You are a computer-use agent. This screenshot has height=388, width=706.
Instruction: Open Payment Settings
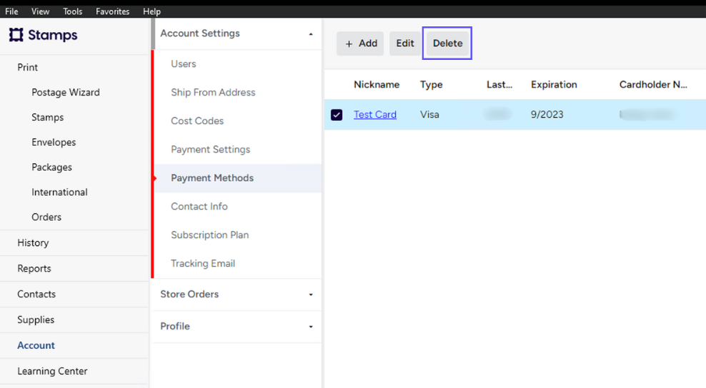pos(210,149)
